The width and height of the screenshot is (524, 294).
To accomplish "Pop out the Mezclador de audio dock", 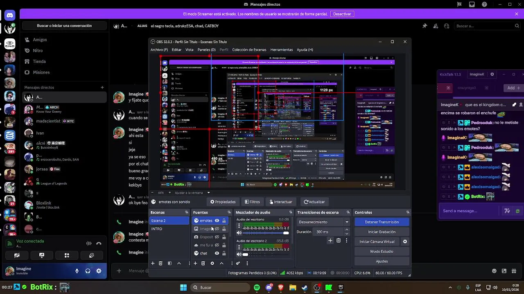I will point(291,212).
